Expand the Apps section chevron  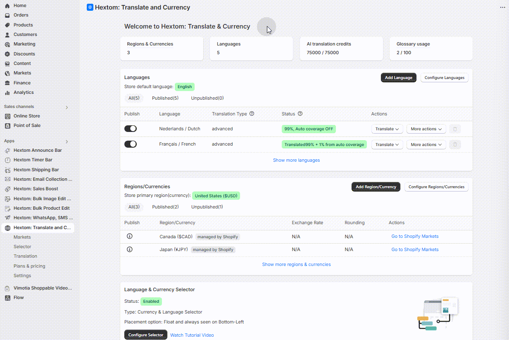pyautogui.click(x=67, y=141)
